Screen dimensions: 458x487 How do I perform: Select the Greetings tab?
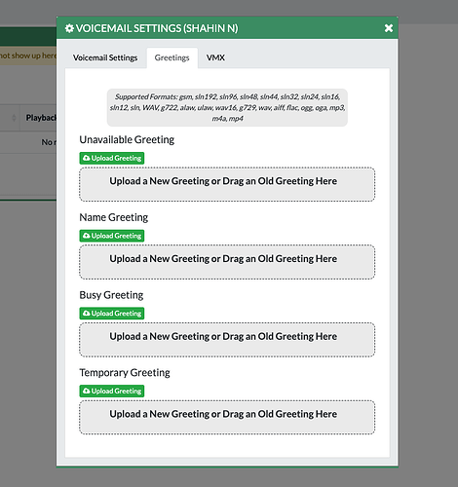pyautogui.click(x=172, y=57)
